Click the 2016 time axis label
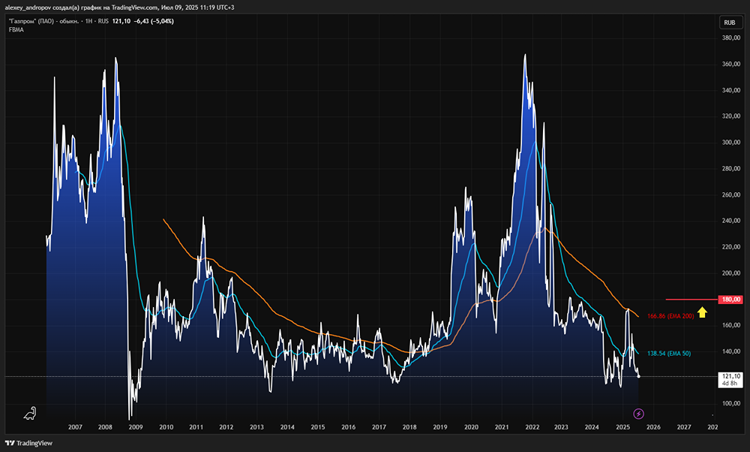This screenshot has width=750, height=452. 349,427
